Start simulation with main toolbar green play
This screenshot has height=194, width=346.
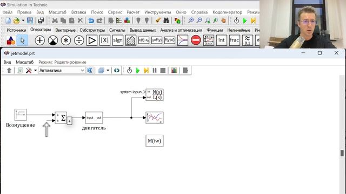click(245, 20)
